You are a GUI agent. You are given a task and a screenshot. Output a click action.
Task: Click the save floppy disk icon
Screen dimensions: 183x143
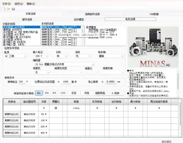(x=13, y=9)
